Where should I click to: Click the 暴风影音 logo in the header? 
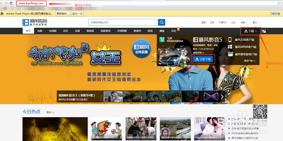(x=35, y=22)
